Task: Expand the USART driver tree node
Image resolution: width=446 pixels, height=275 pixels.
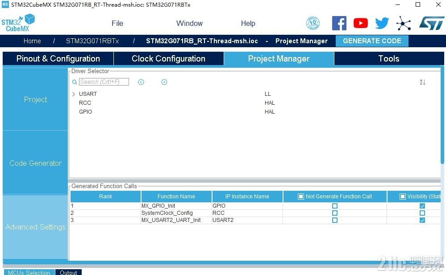Action: pos(74,94)
